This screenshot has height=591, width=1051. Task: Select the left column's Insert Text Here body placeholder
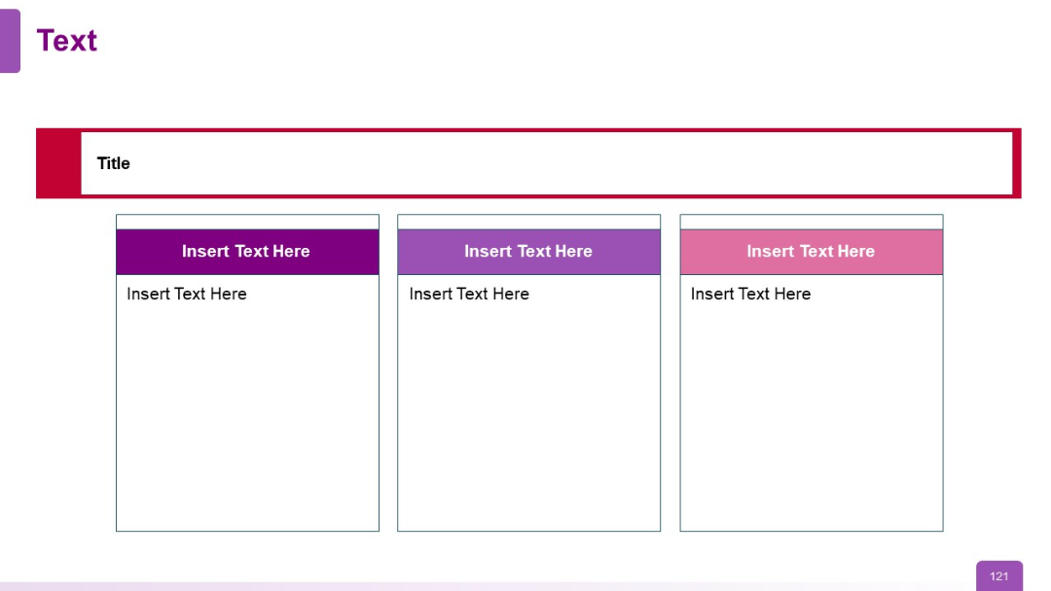(x=185, y=294)
